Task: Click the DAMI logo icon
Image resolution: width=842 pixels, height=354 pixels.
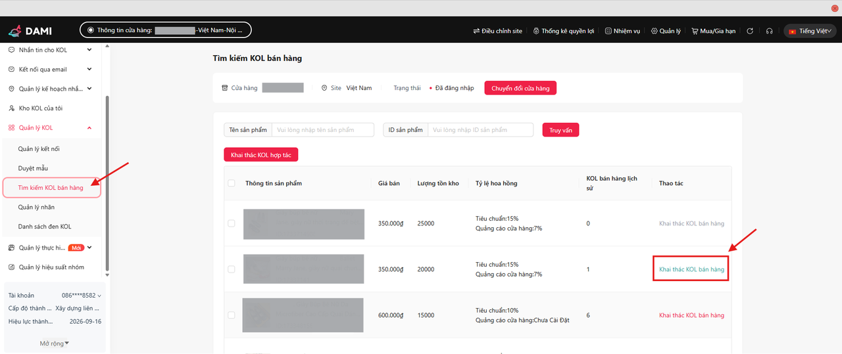Action: [15, 31]
